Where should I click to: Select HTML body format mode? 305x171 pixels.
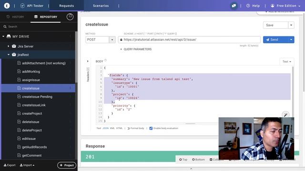tap(120, 128)
